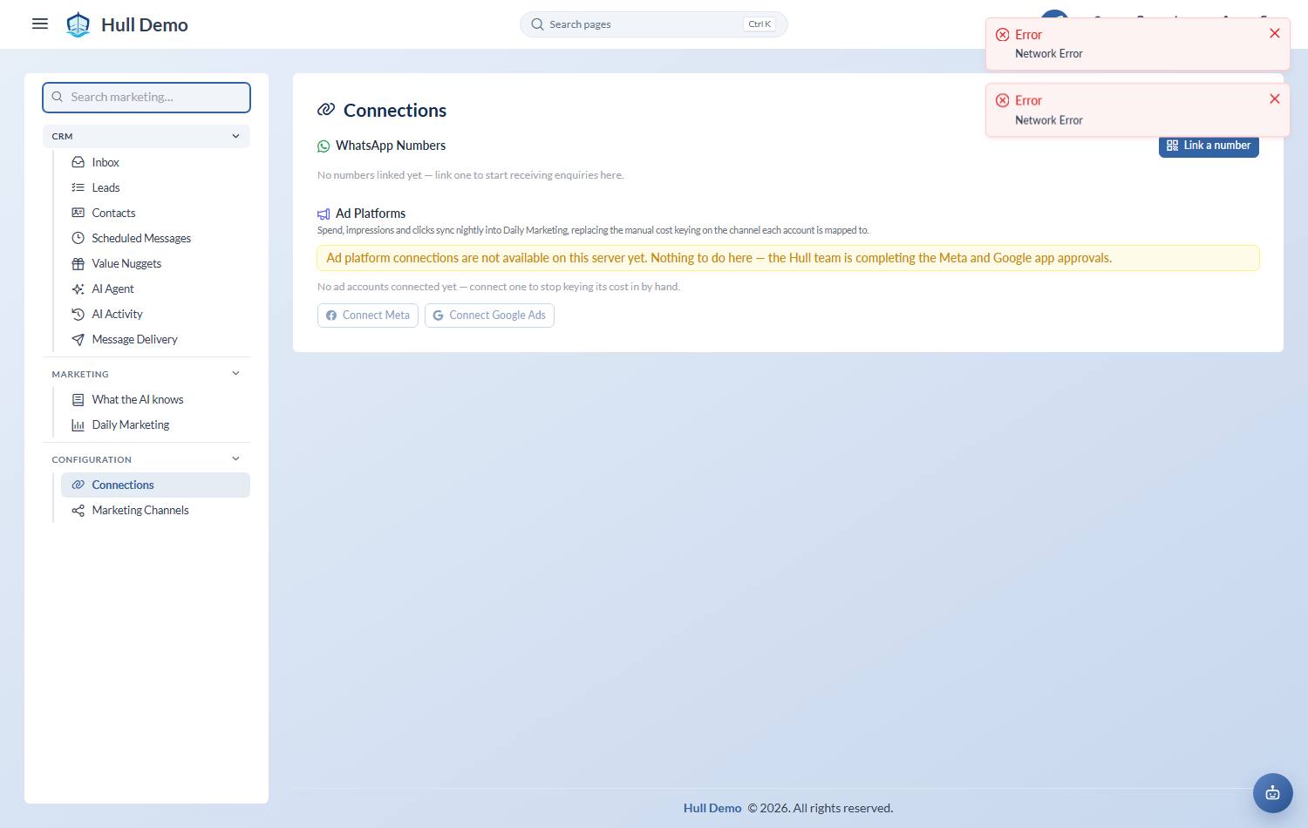
Task: Collapse the CRM section chevron
Action: (235, 136)
